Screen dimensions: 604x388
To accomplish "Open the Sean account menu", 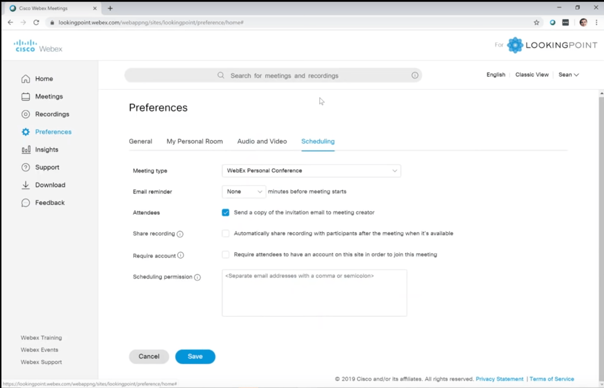I will point(568,74).
